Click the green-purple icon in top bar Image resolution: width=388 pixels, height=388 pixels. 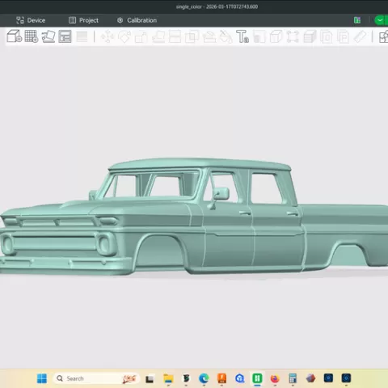357,20
